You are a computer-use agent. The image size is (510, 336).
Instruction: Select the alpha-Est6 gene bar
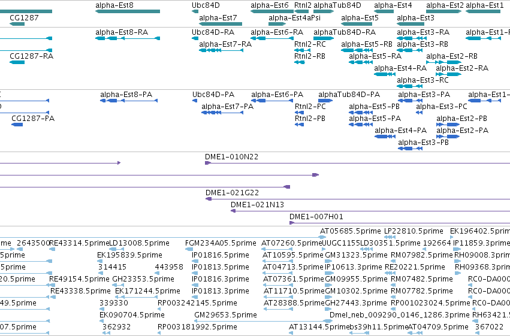272,11
